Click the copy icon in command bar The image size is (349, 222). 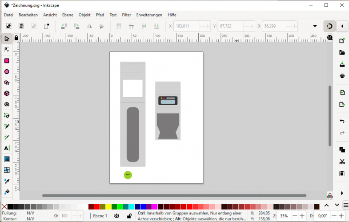pos(342,150)
